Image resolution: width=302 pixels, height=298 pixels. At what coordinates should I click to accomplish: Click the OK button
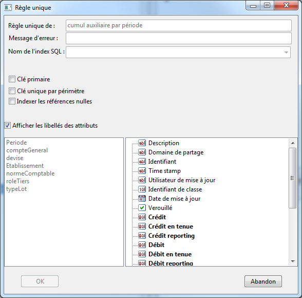click(40, 282)
